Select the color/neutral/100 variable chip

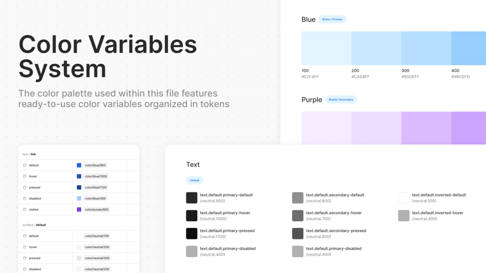(97, 236)
